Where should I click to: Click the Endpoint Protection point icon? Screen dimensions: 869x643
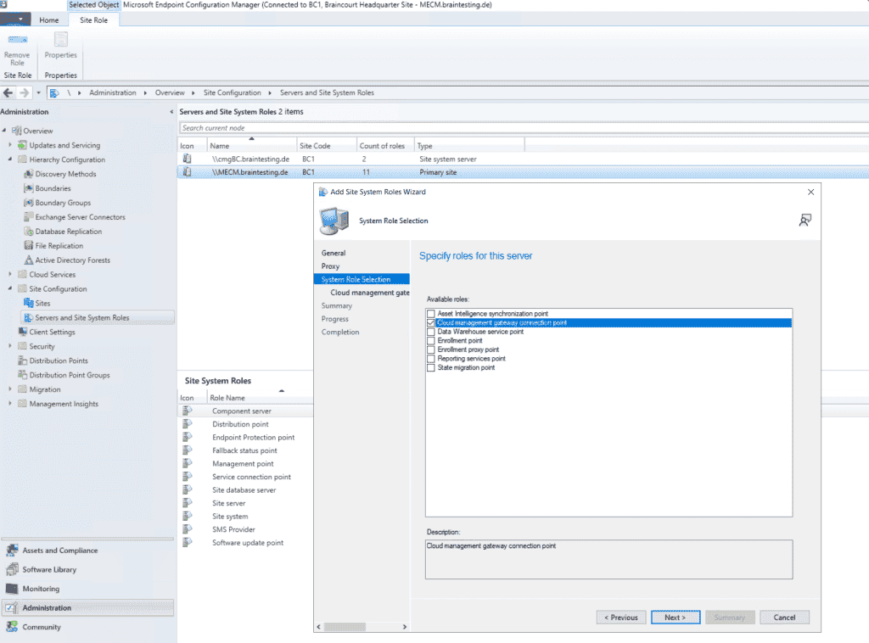tap(188, 437)
